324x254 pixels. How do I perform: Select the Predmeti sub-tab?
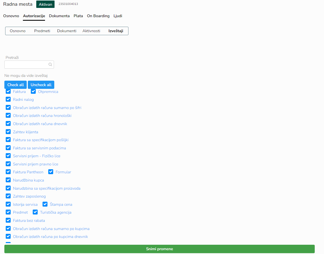(42, 31)
